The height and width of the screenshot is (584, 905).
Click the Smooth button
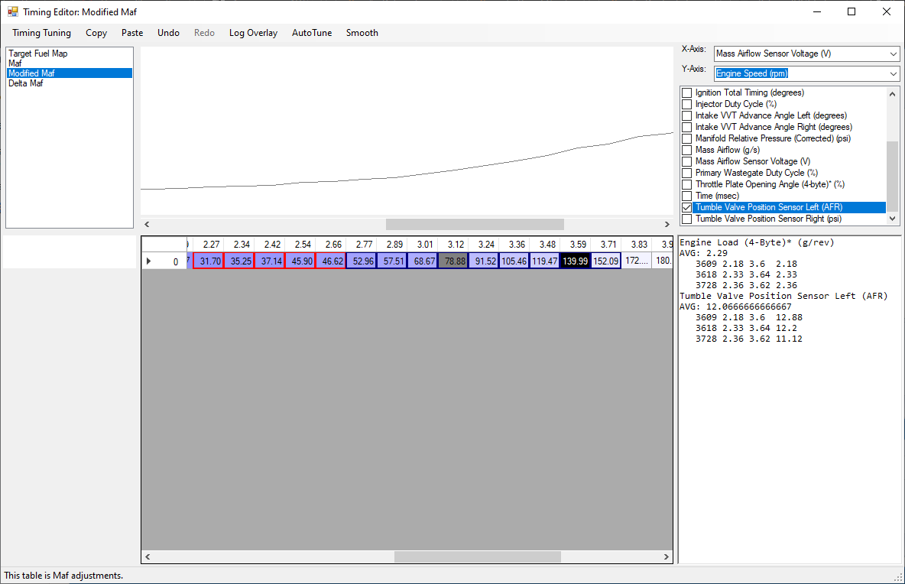click(362, 33)
